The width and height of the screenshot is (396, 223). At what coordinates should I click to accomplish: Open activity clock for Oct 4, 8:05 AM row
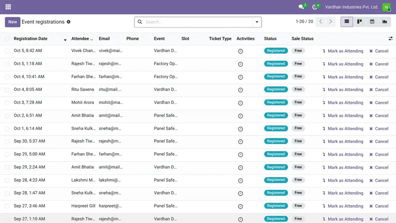point(241,90)
